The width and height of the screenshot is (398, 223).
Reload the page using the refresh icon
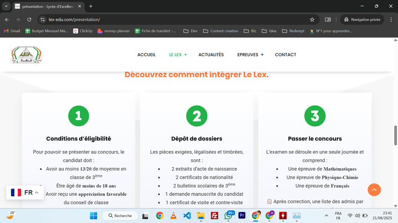coord(29,19)
